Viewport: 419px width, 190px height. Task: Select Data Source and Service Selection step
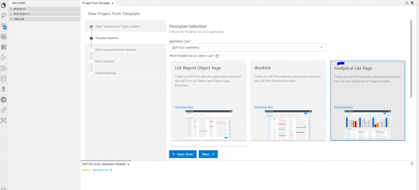click(x=116, y=50)
